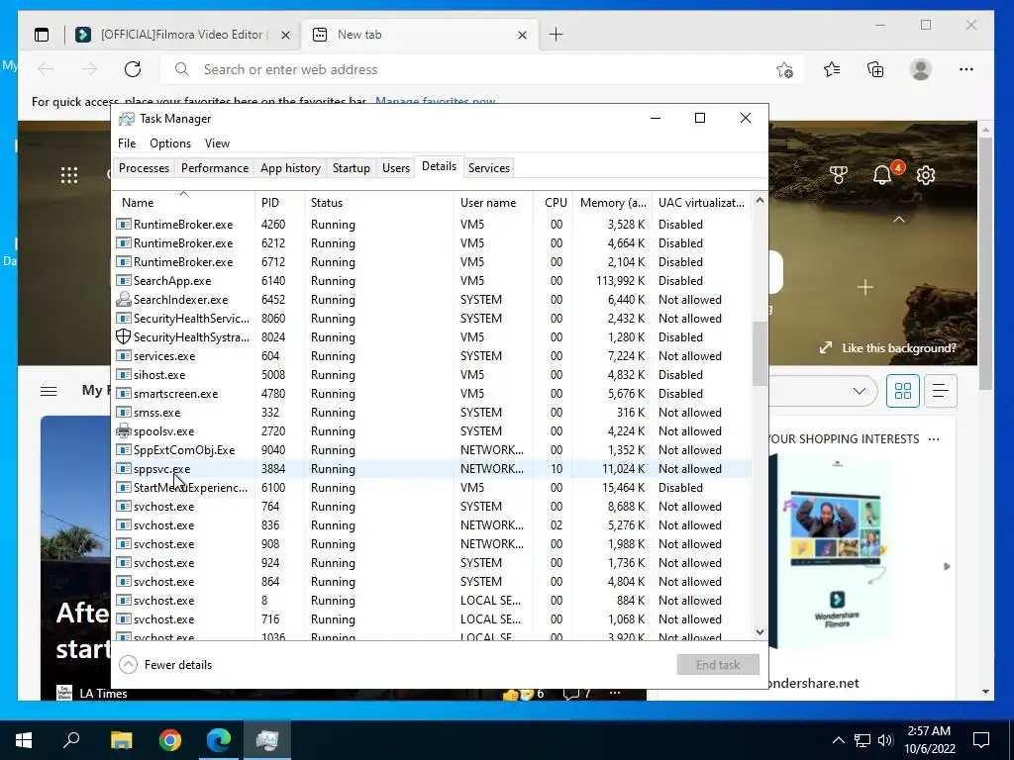This screenshot has width=1014, height=760.
Task: Switch feed to grid layout view
Action: [x=903, y=391]
